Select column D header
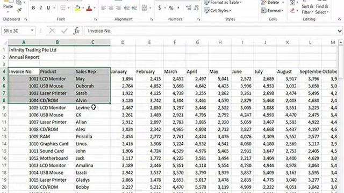This screenshot has height=193, width=344. (x=123, y=42)
